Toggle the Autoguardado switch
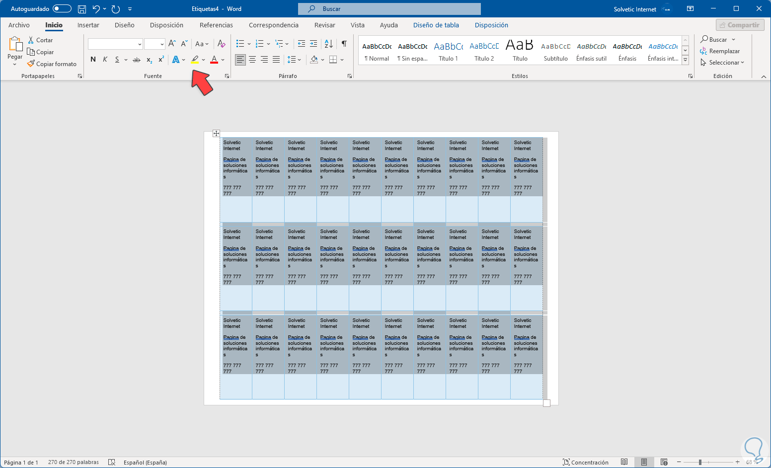 point(62,9)
